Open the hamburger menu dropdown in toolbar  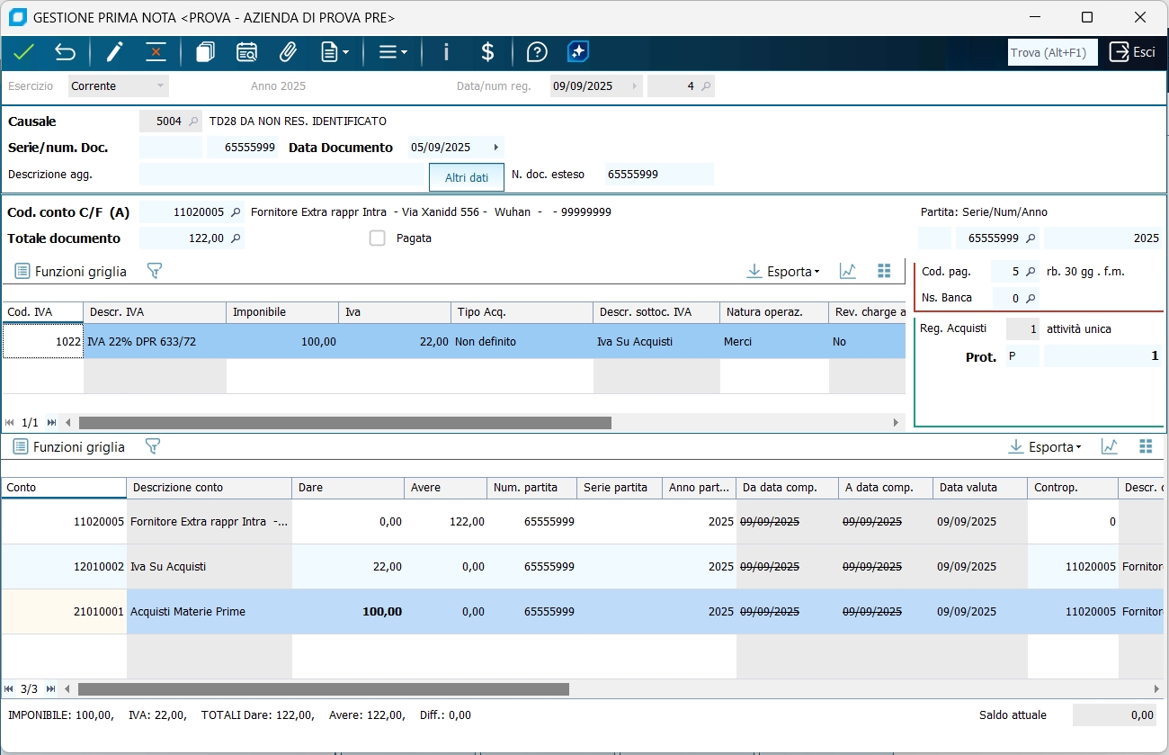[392, 52]
